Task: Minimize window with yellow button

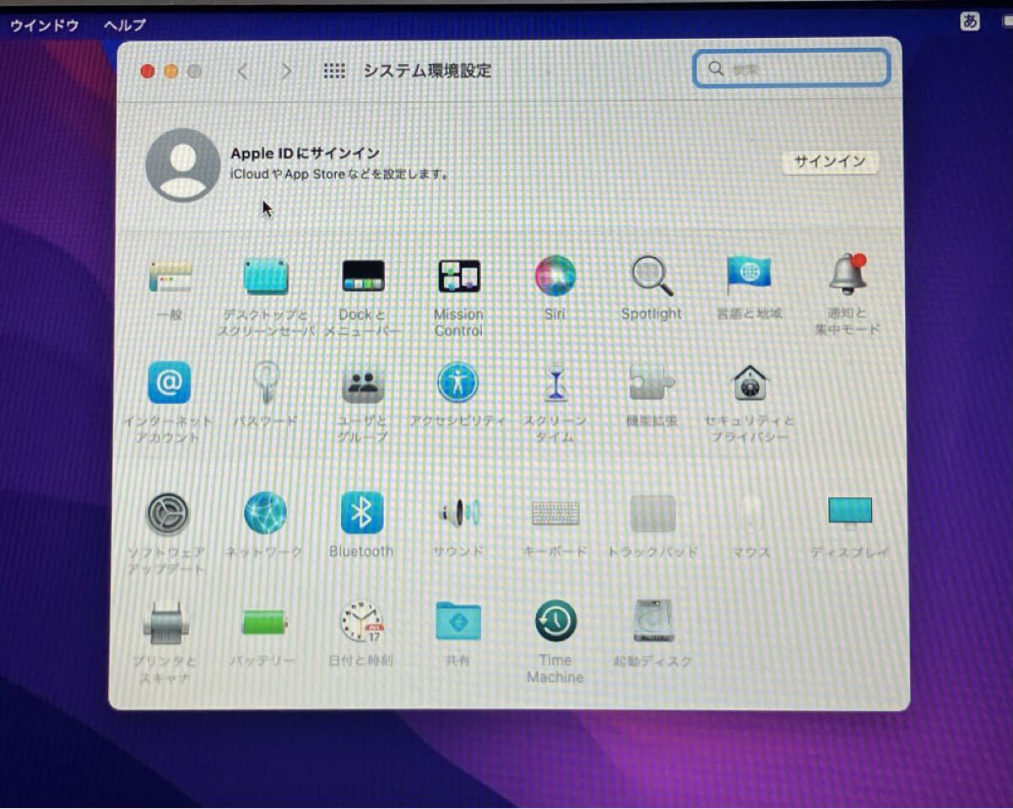Action: pyautogui.click(x=171, y=72)
